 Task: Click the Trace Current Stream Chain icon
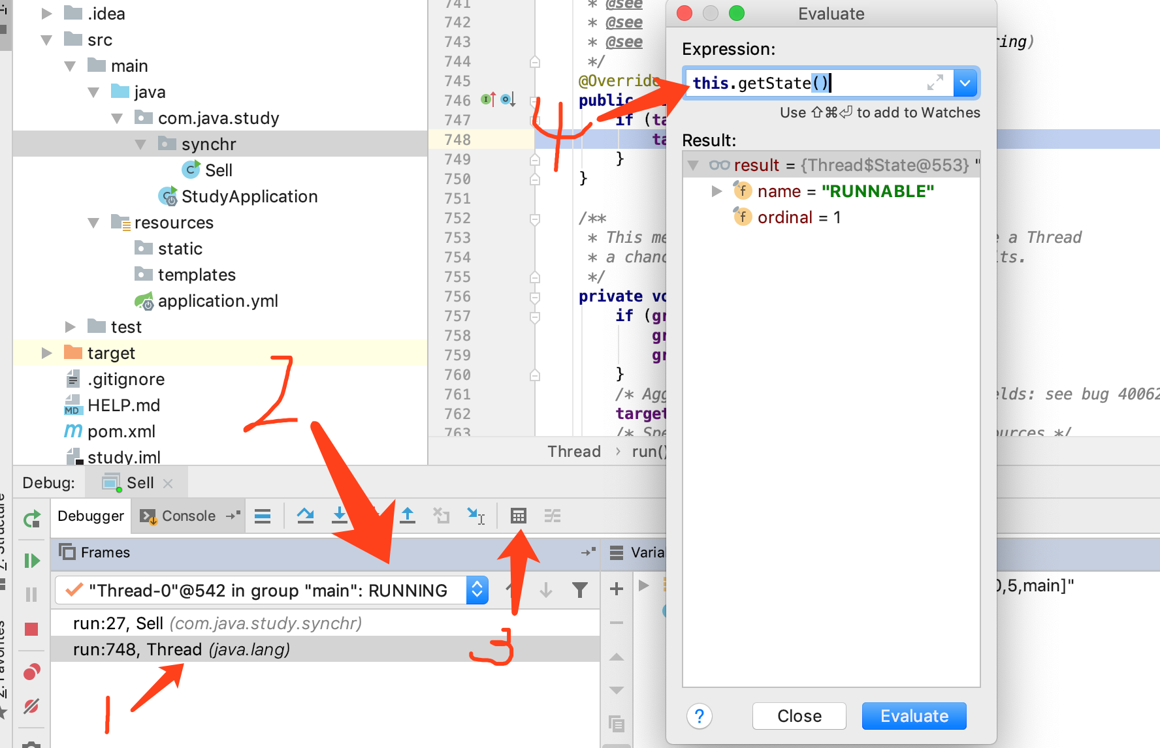pos(553,516)
